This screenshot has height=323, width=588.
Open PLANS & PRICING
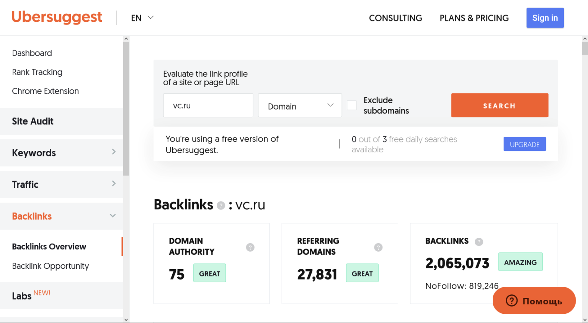(x=474, y=18)
